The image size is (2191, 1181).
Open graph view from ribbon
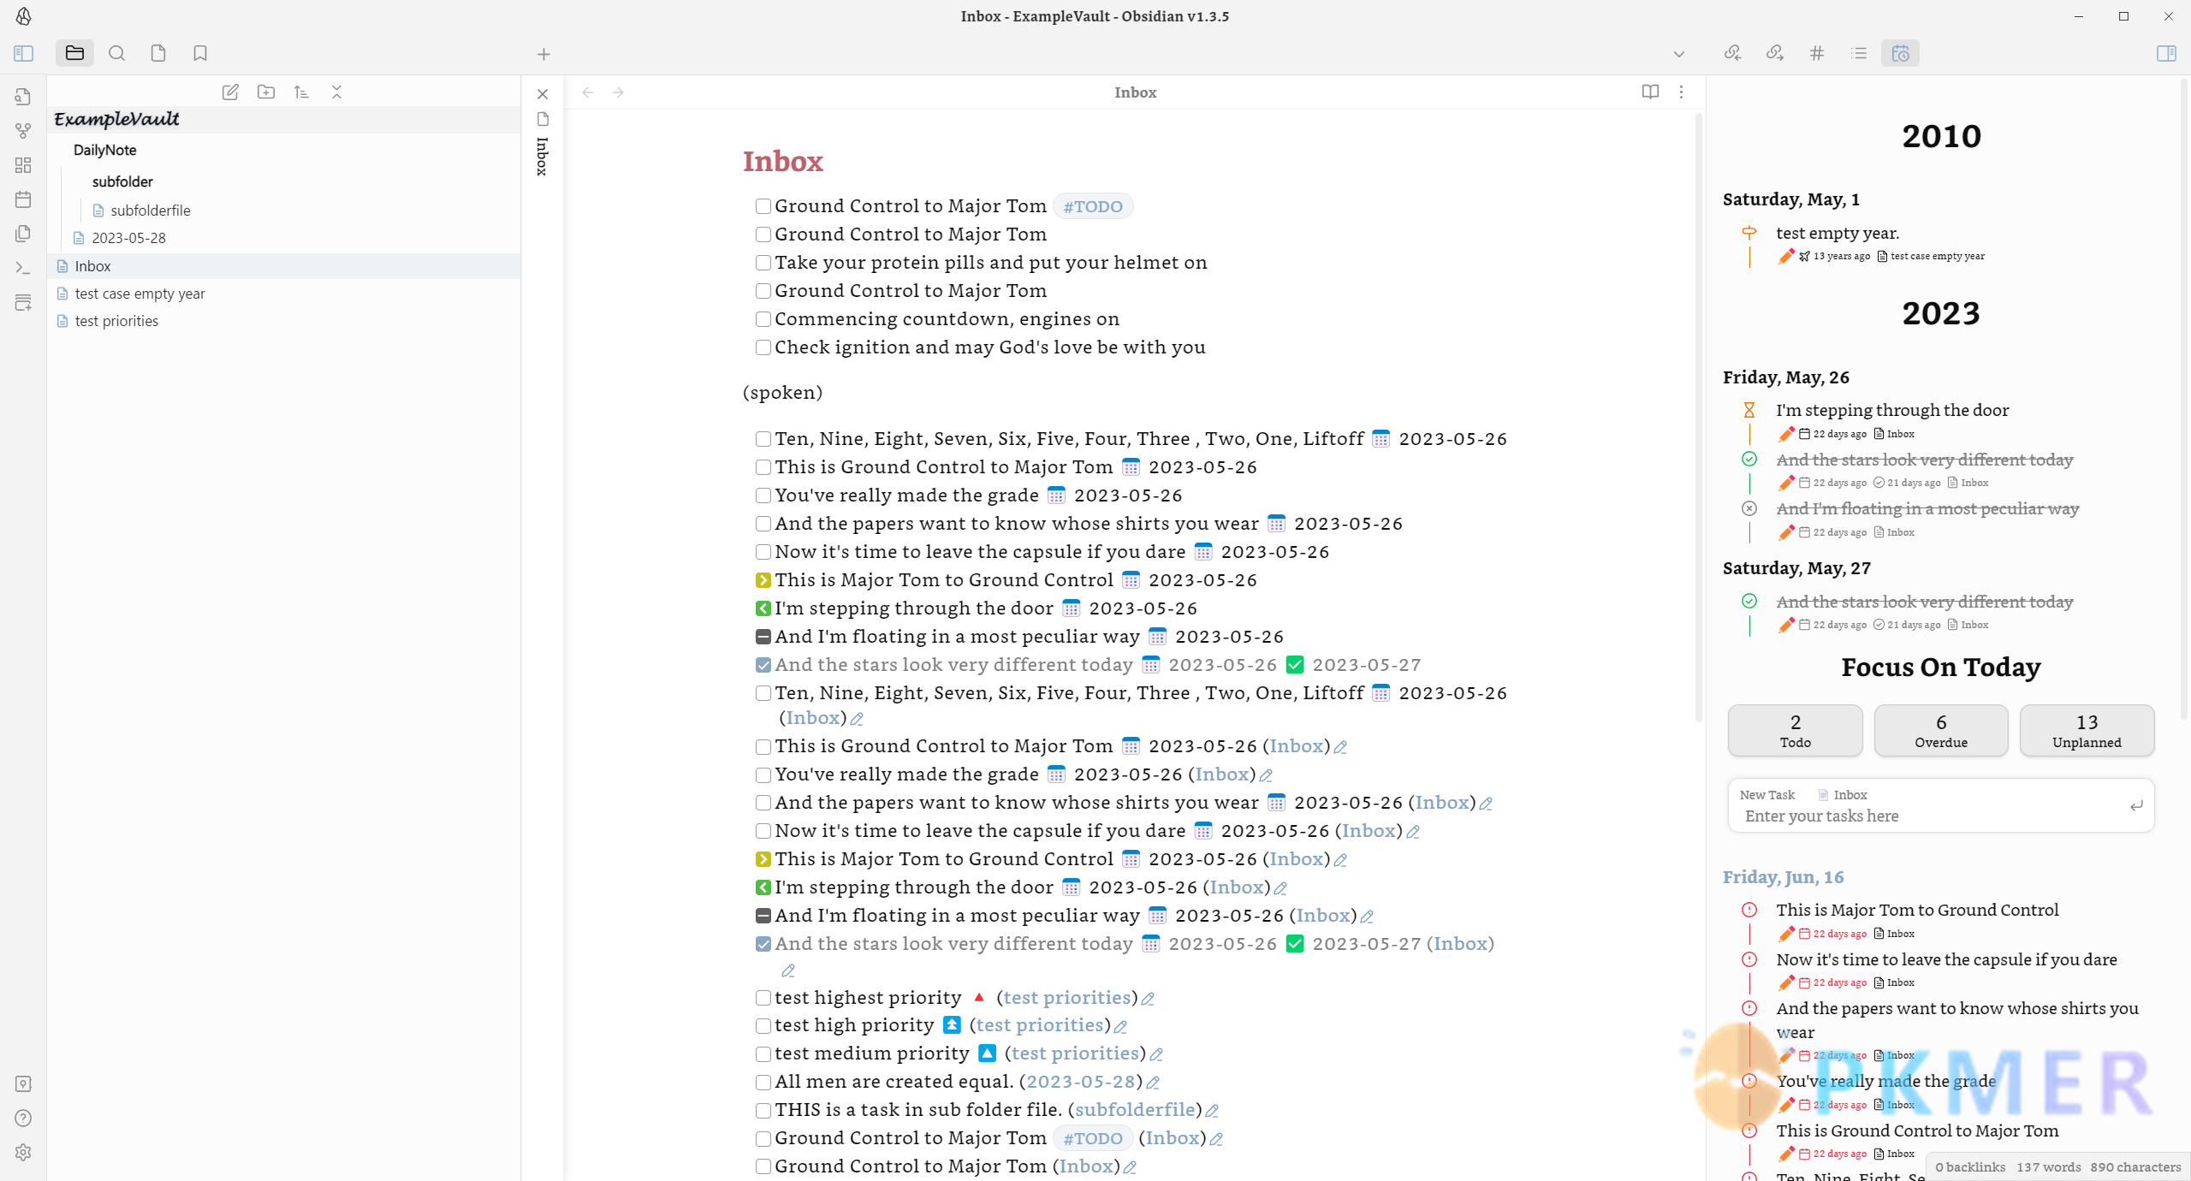[x=23, y=131]
